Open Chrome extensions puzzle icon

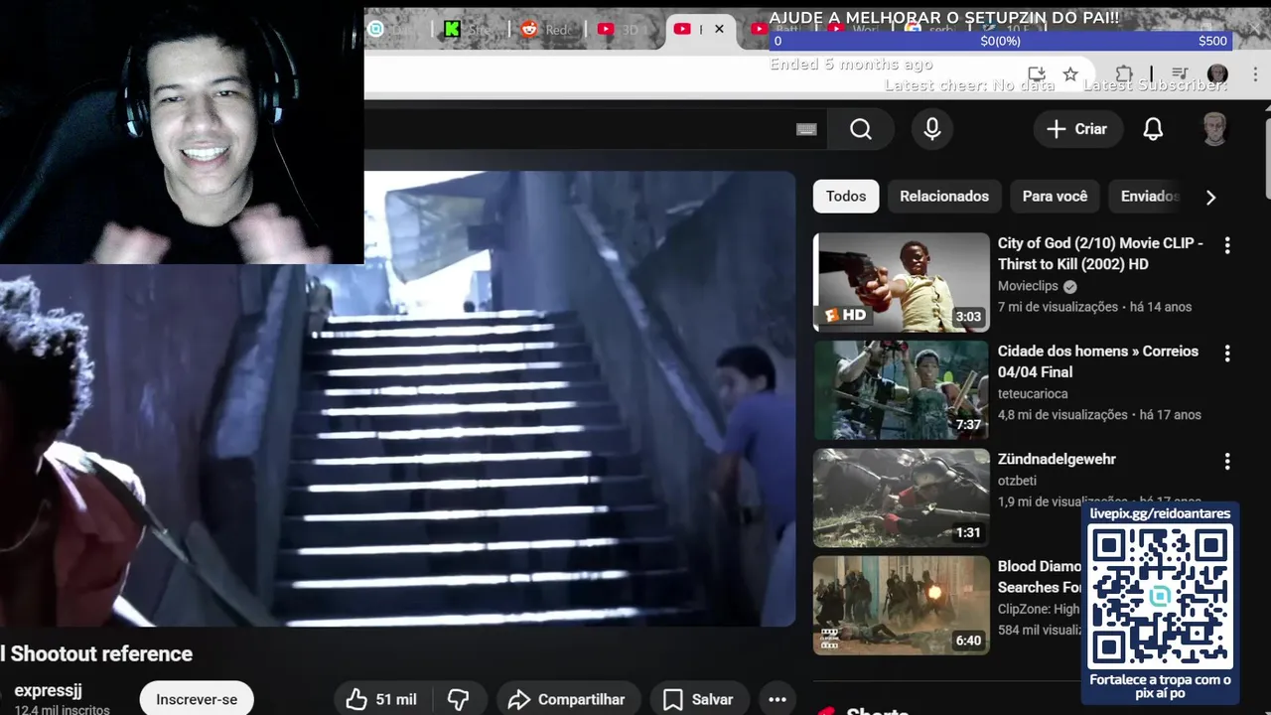click(x=1124, y=74)
